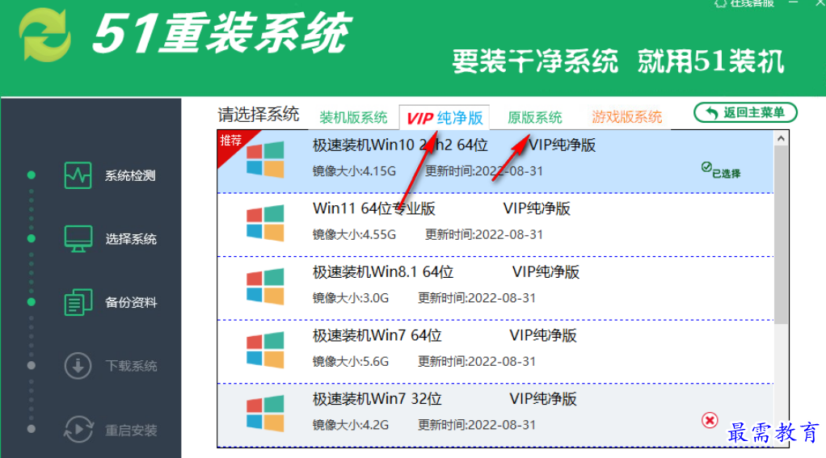Switch to the 原版系统 tab
Image resolution: width=826 pixels, height=458 pixels.
click(x=535, y=117)
